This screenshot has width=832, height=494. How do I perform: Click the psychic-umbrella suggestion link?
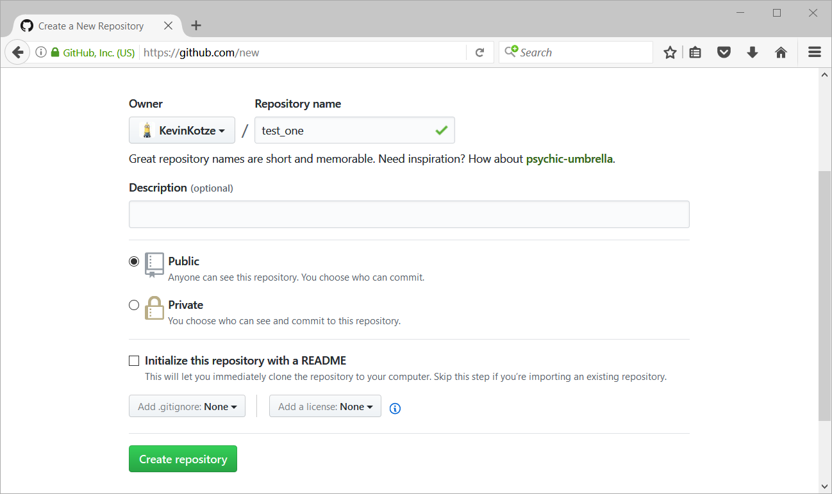(569, 159)
